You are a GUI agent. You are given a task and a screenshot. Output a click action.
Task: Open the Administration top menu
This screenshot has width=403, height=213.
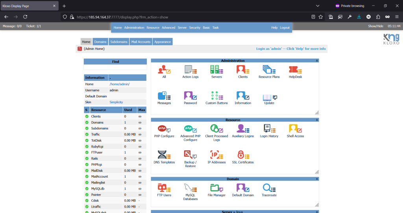(134, 27)
